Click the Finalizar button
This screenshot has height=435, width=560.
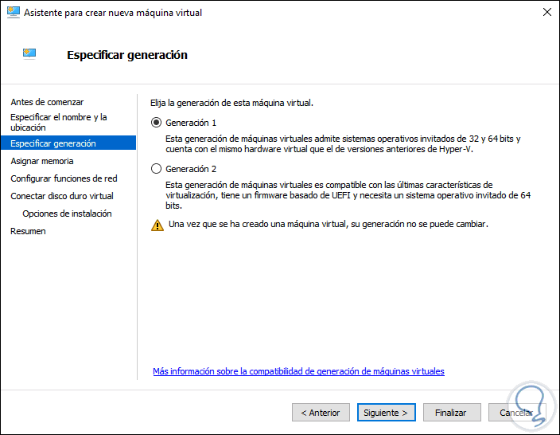[451, 413]
